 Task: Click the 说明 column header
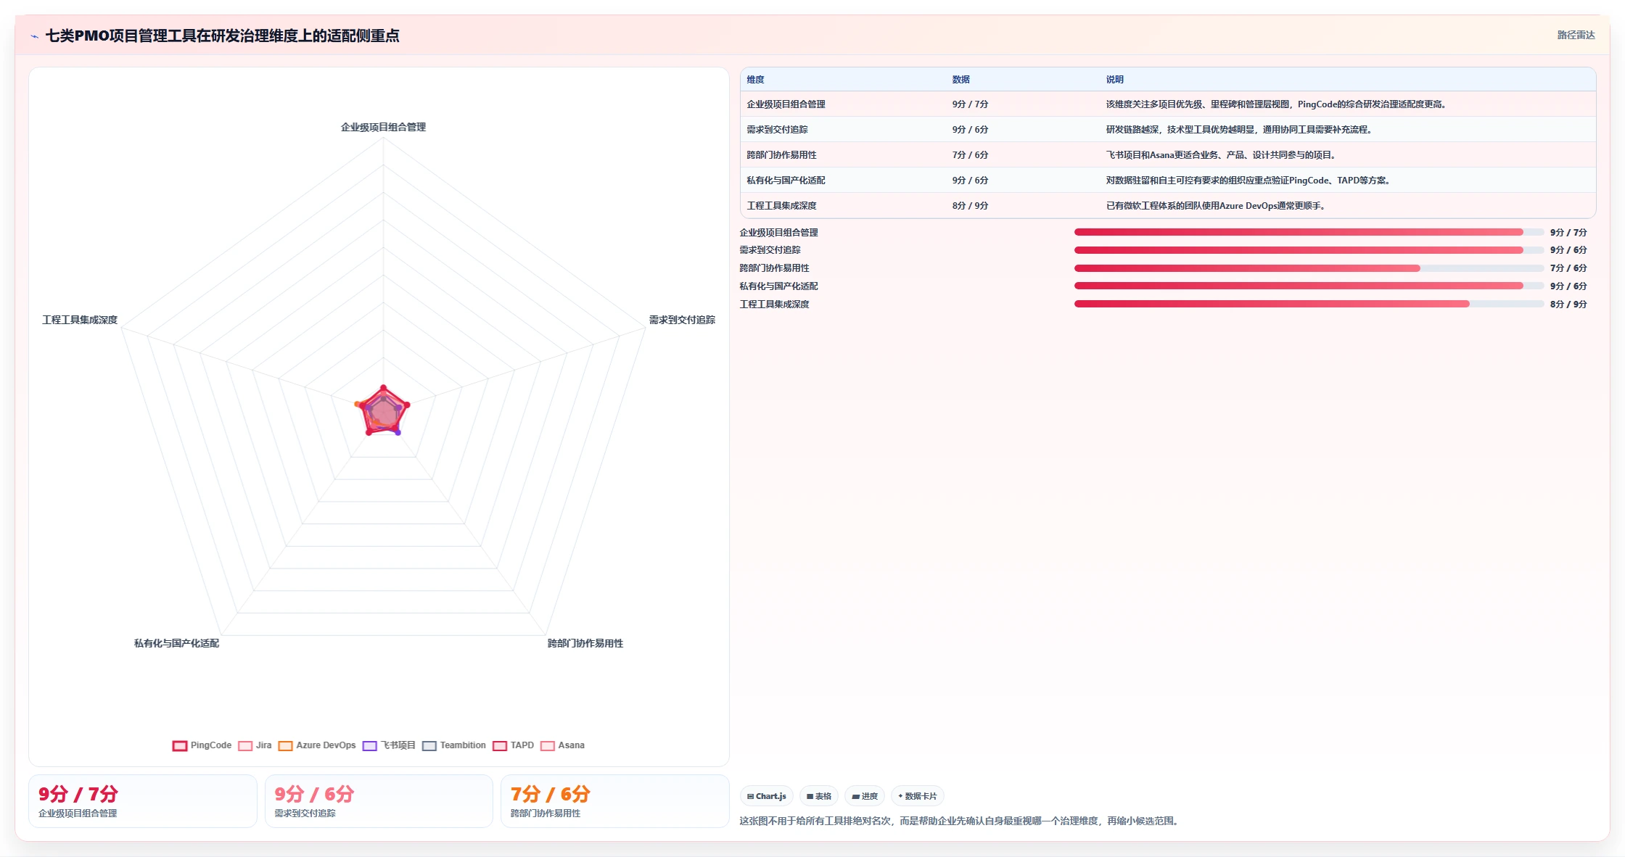coord(1114,80)
